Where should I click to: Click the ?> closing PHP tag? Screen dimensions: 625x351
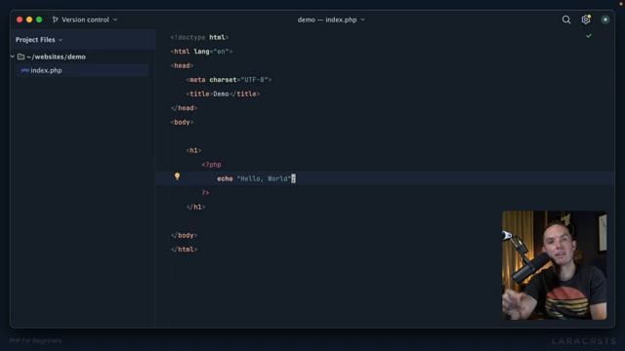point(205,193)
